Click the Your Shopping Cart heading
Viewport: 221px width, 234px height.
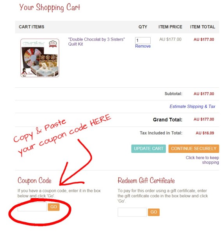point(50,7)
